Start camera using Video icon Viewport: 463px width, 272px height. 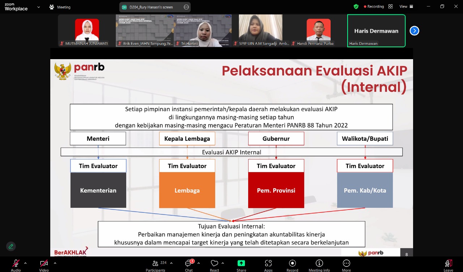[x=44, y=265]
